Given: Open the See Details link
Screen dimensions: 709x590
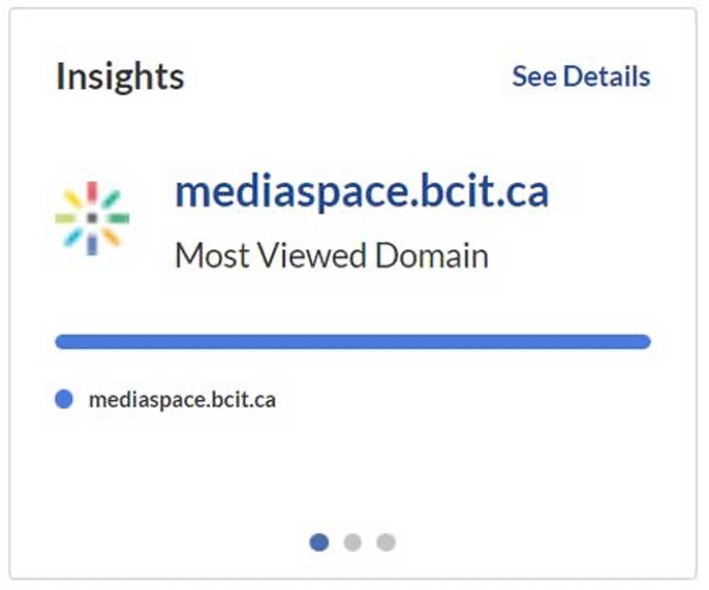Looking at the screenshot, I should tap(580, 77).
